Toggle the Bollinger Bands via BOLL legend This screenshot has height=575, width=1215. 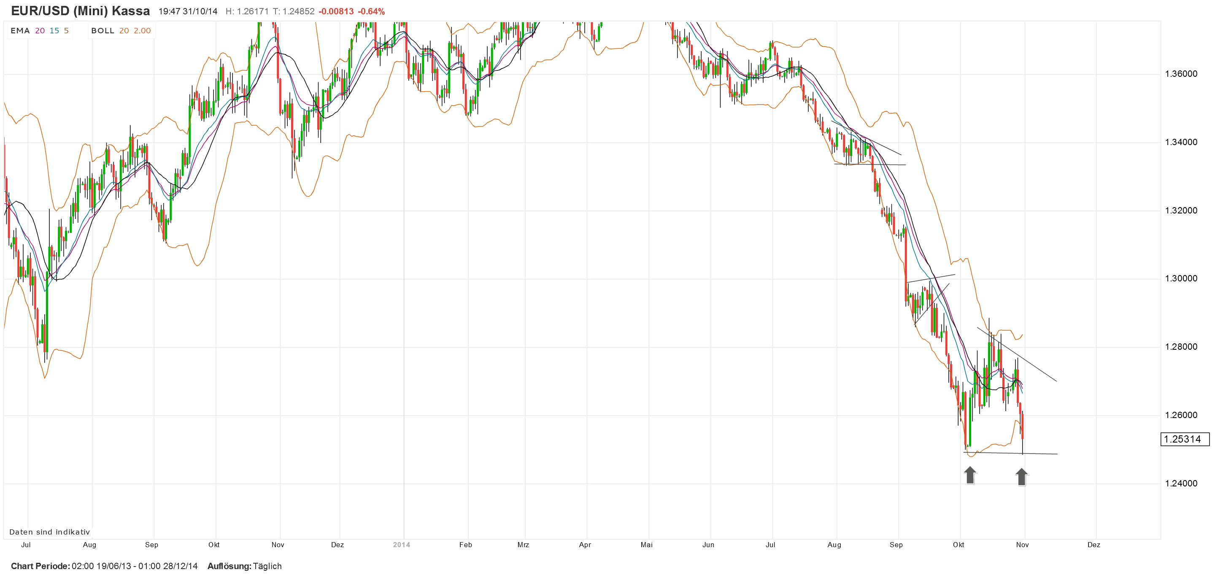click(103, 31)
